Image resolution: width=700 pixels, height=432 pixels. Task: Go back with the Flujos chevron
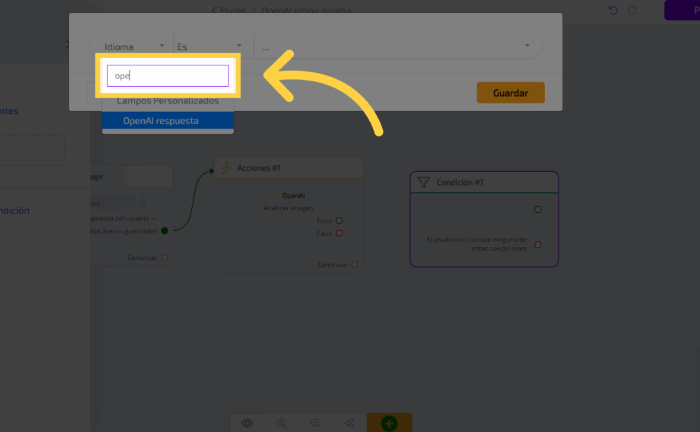[x=214, y=10]
